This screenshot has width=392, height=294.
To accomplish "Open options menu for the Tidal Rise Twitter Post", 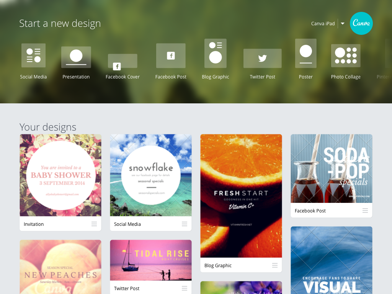I will tap(185, 288).
